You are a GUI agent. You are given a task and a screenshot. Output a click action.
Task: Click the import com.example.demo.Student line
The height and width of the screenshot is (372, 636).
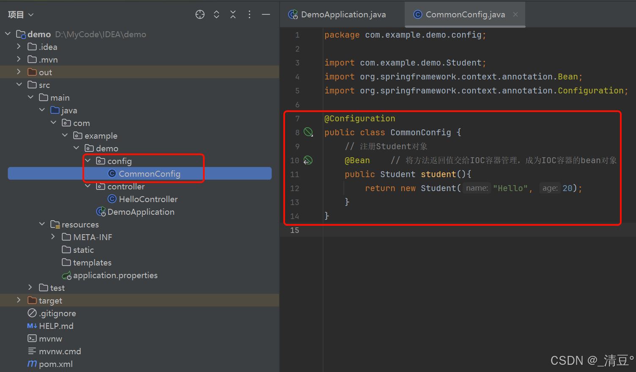[405, 63]
